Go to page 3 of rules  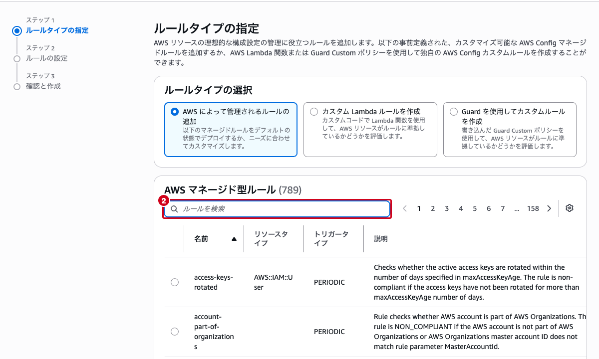coord(447,208)
